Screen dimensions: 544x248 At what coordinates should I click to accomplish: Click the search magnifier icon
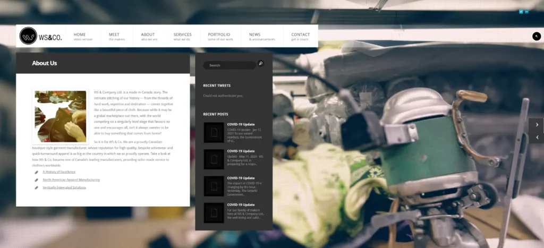coord(261,64)
